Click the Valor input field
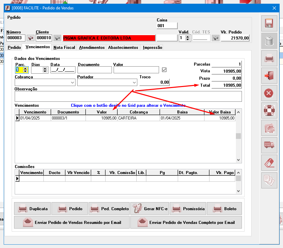 pyautogui.click(x=136, y=70)
